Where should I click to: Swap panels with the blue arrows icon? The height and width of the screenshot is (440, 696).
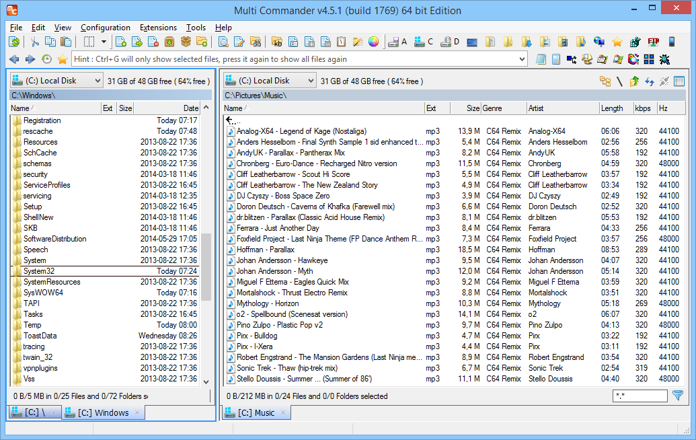(x=650, y=81)
